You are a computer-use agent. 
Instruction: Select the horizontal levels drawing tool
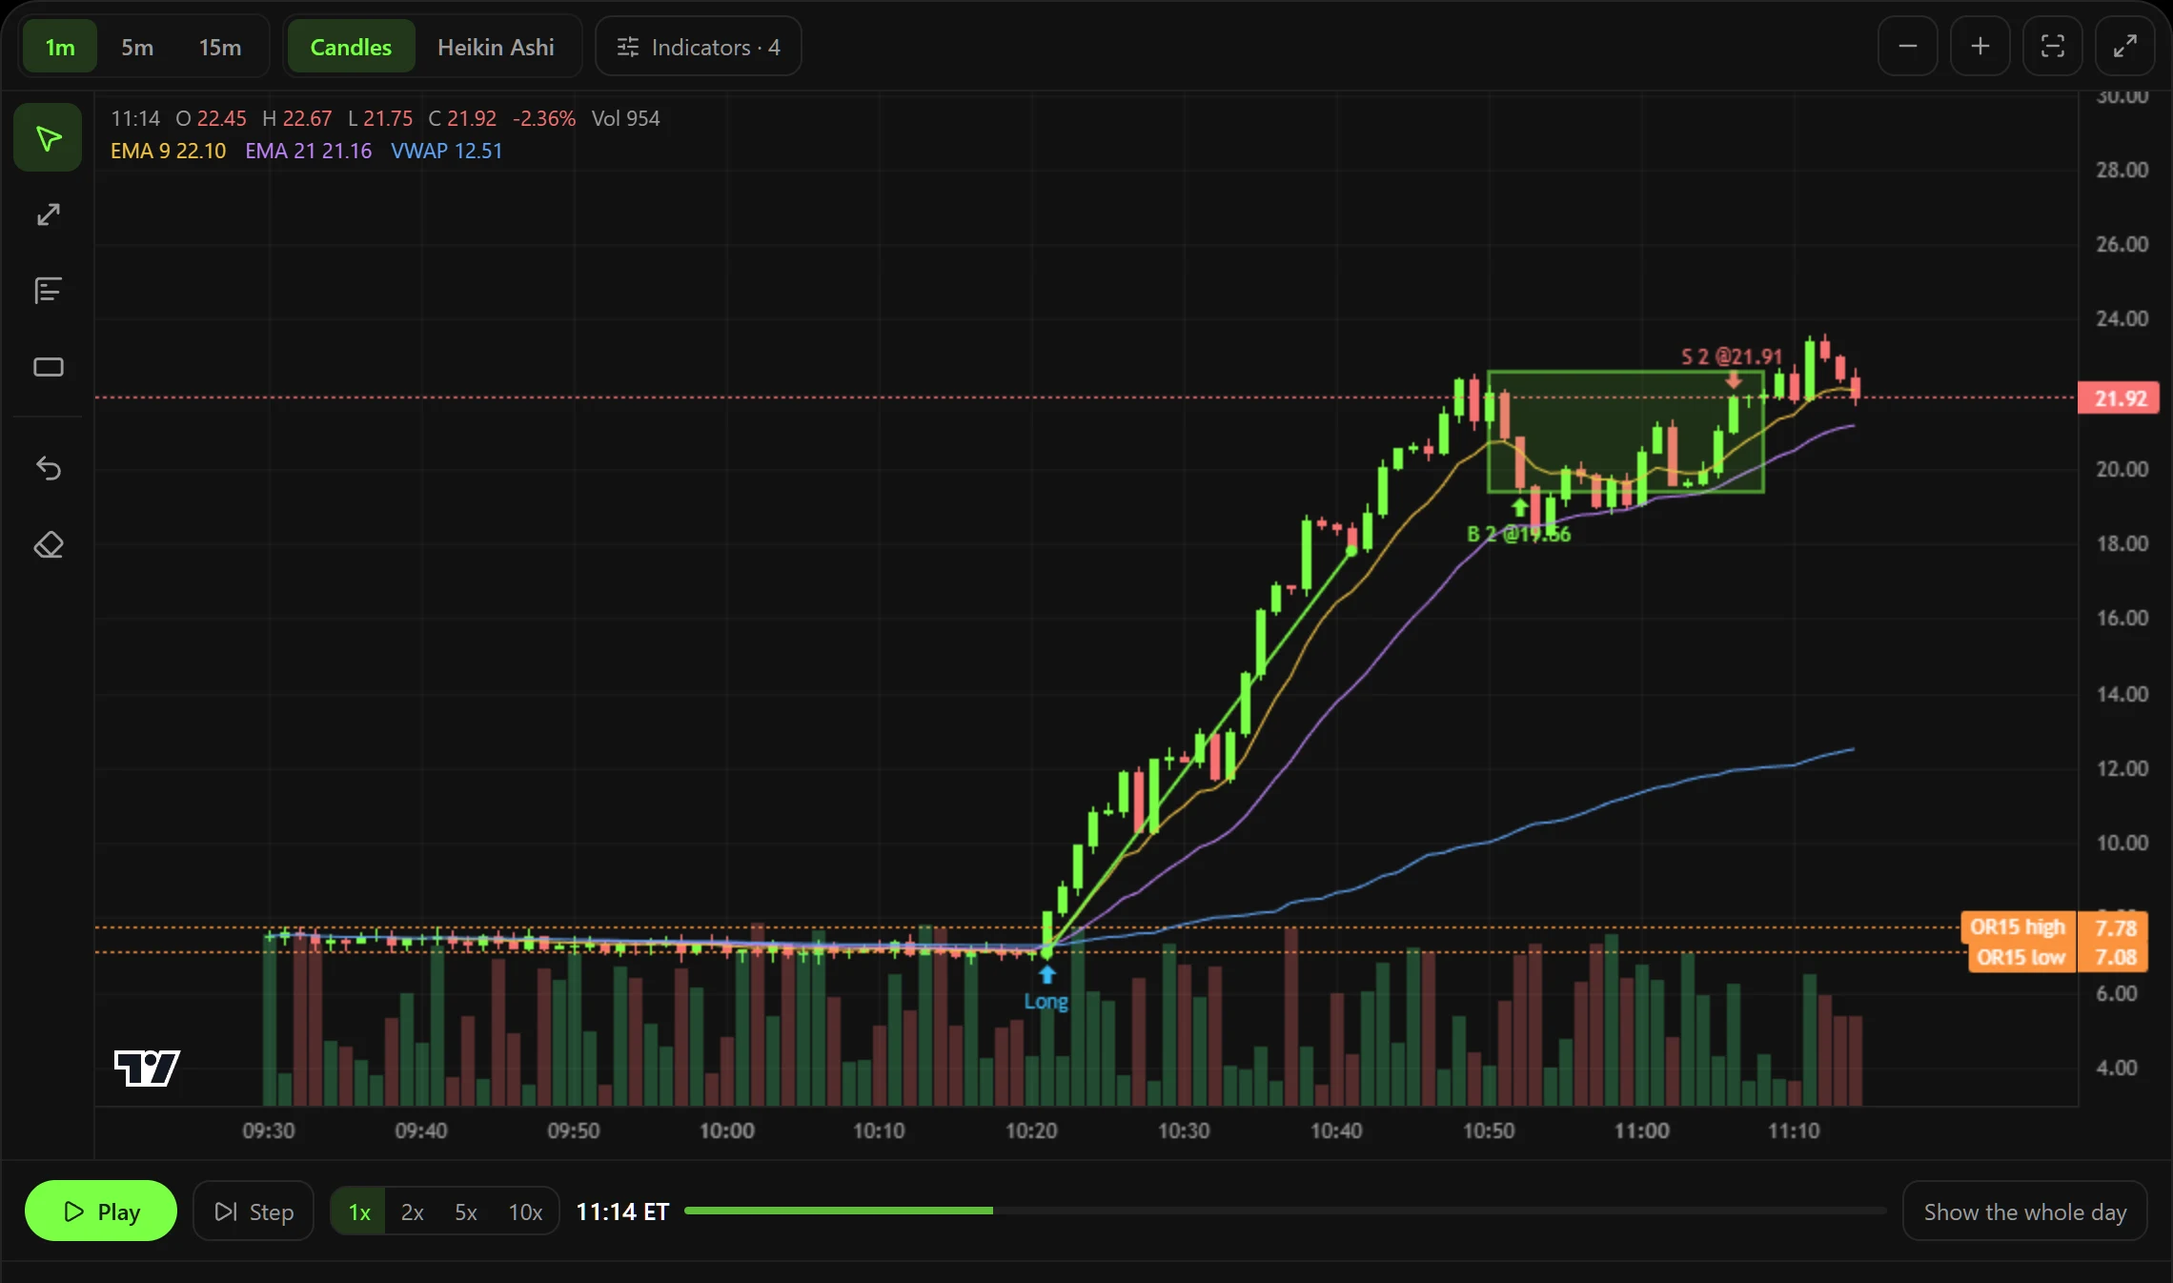pyautogui.click(x=48, y=291)
